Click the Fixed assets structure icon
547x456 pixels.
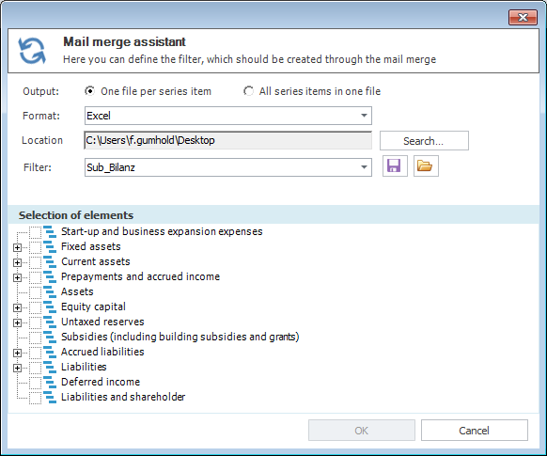pyautogui.click(x=50, y=246)
